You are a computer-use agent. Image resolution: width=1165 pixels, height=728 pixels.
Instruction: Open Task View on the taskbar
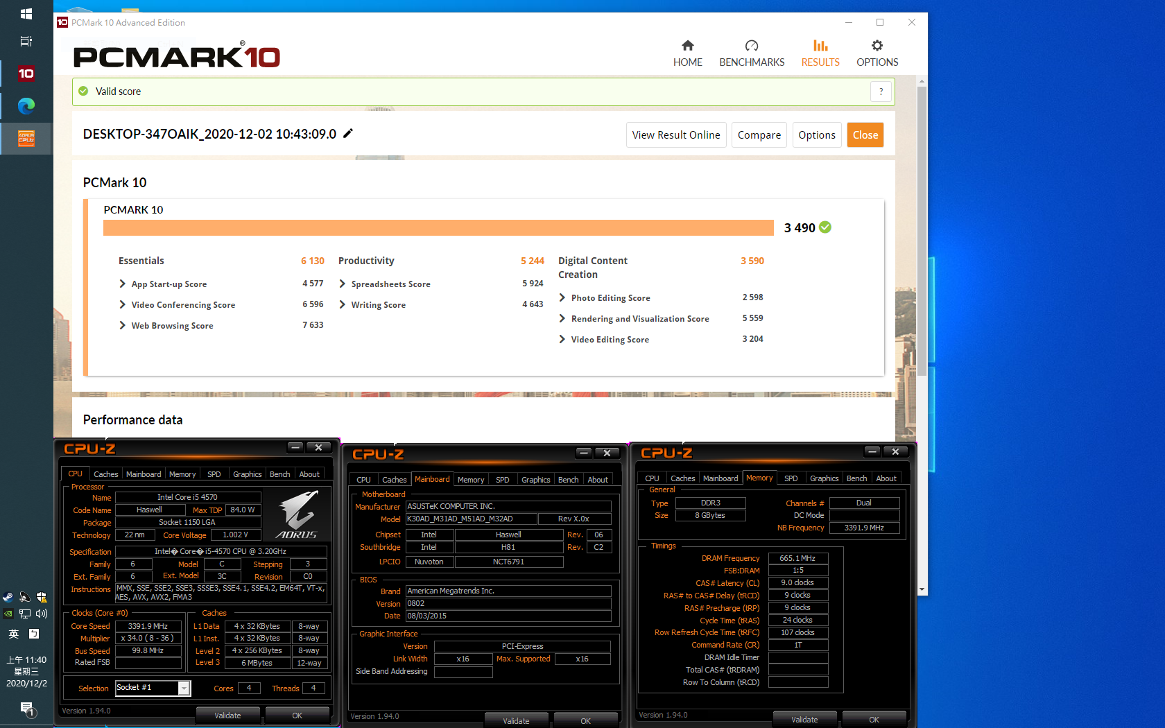click(26, 42)
